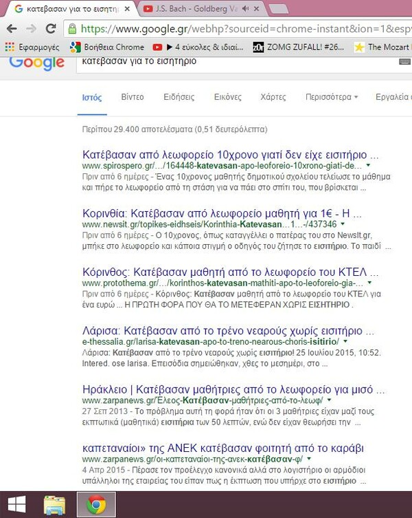Open the Windows Start menu
The height and width of the screenshot is (518, 412).
click(x=15, y=504)
